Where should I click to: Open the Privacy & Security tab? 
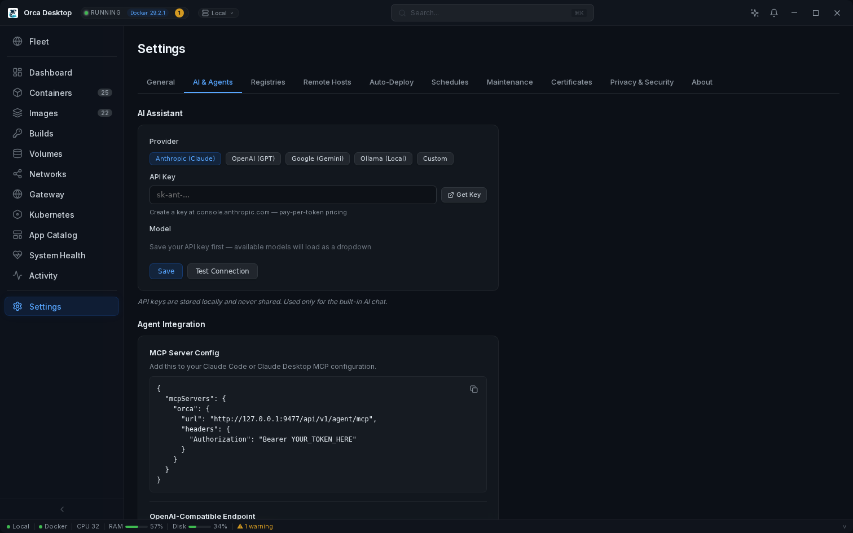[642, 82]
